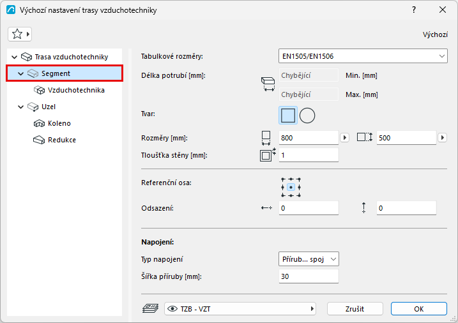
Task: Collapse Segment tree node
Action: pyautogui.click(x=20, y=73)
